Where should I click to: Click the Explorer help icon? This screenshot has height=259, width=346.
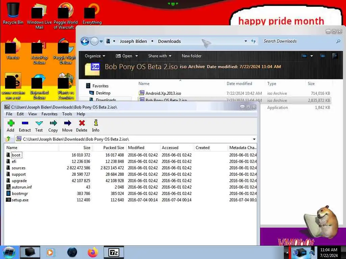[335, 56]
